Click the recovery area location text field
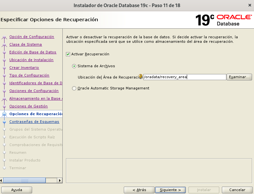Image resolution: width=254 pixels, height=194 pixels. [185, 77]
